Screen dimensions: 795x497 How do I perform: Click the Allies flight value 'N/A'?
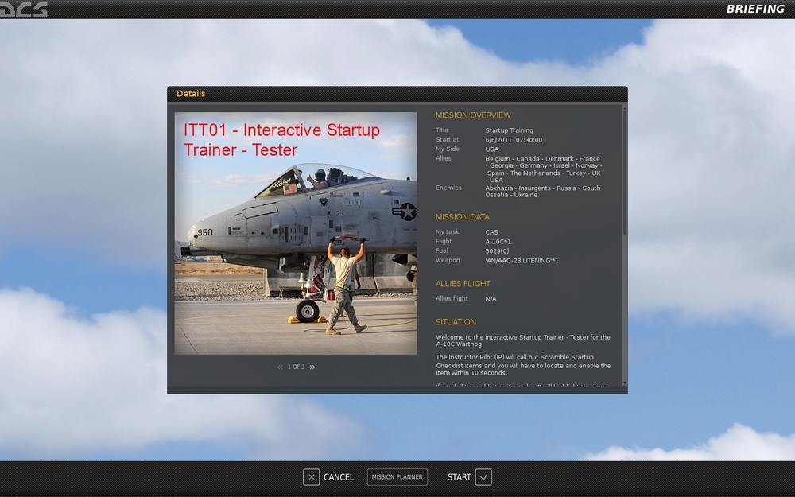(491, 299)
